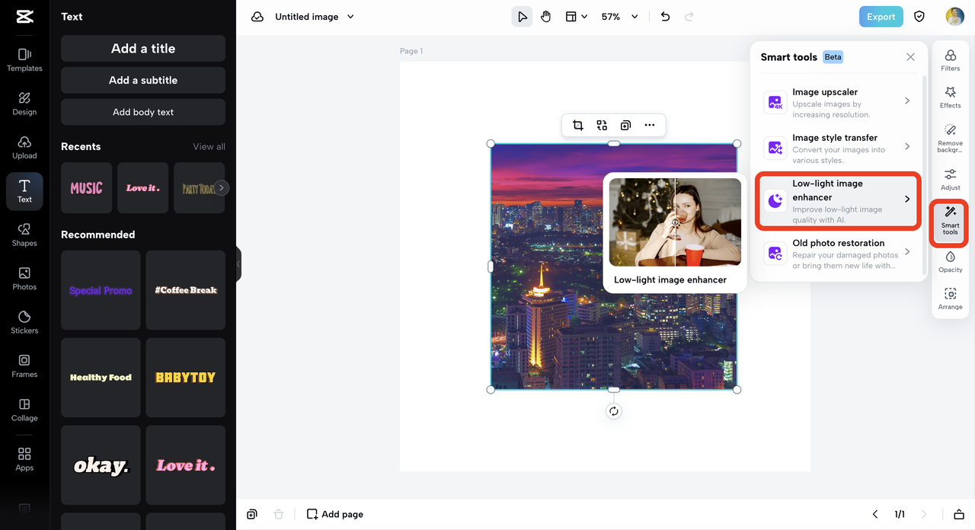Open the View all recents link
Image resolution: width=975 pixels, height=530 pixels.
(x=209, y=146)
